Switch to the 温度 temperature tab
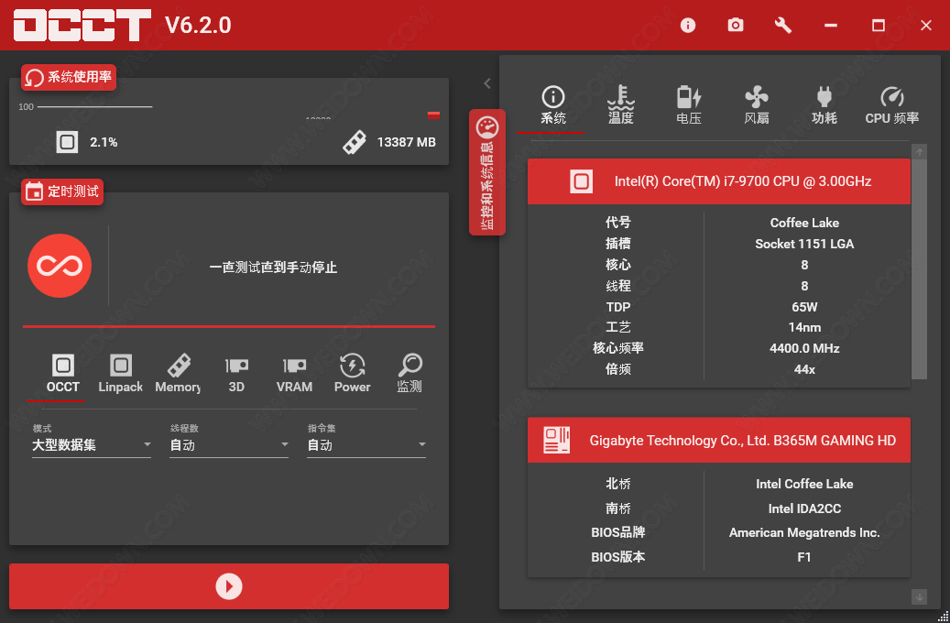 click(621, 105)
